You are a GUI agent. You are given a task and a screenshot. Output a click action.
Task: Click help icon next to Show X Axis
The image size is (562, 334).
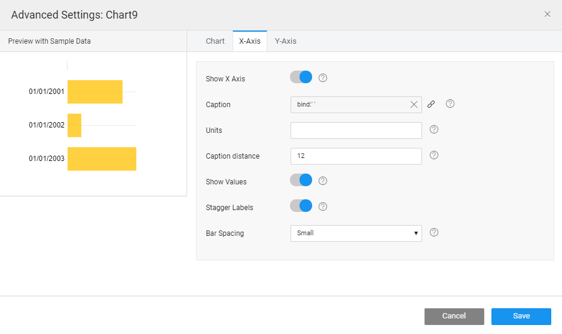323,78
